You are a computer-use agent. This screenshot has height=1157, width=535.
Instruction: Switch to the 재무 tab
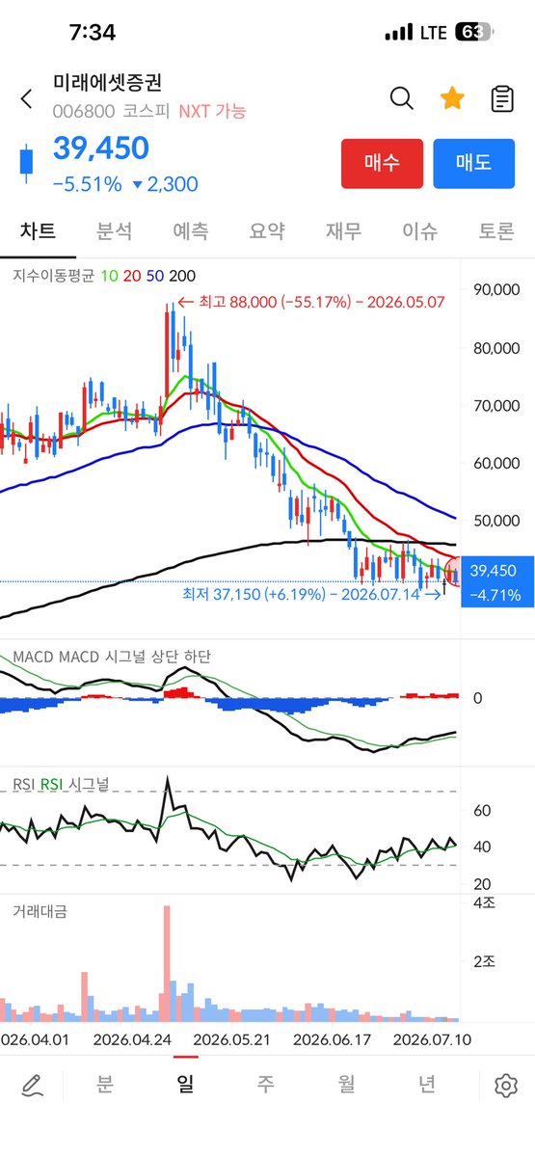coord(343,231)
